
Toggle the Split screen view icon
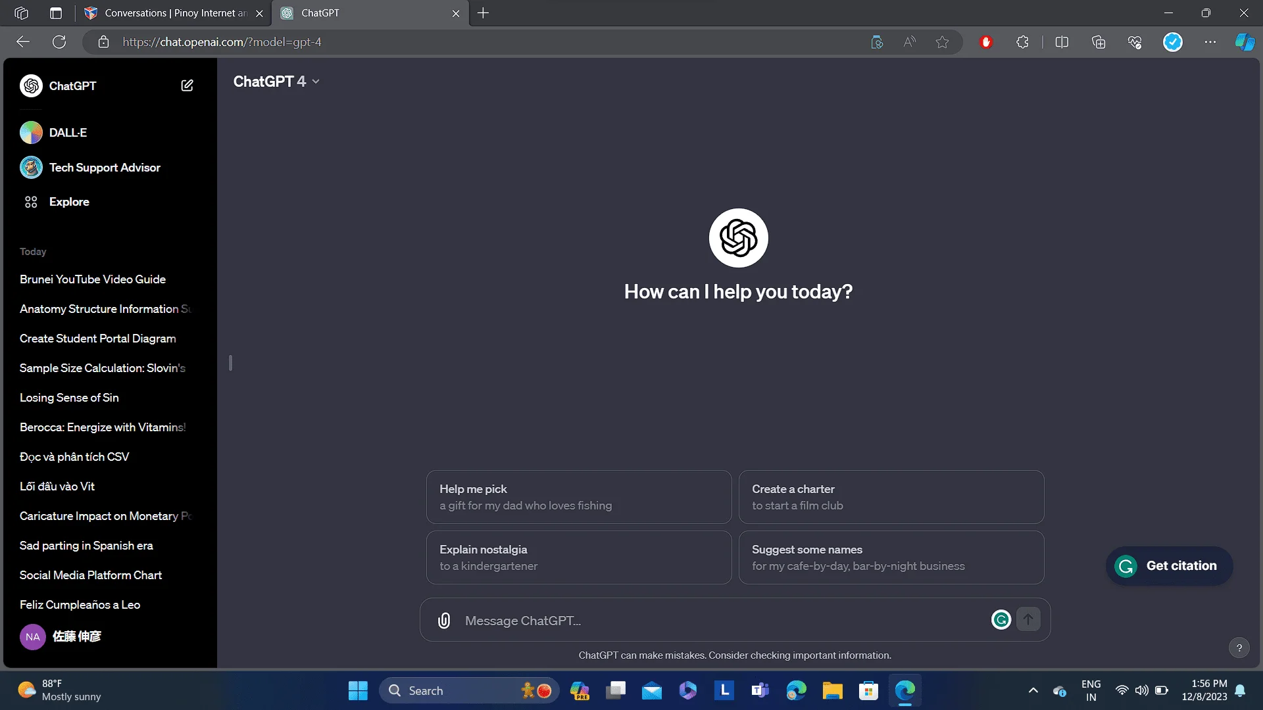point(1061,42)
